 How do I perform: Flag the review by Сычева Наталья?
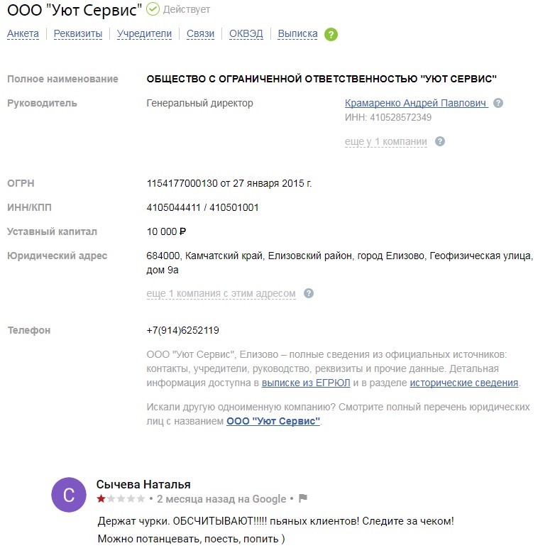pos(303,498)
